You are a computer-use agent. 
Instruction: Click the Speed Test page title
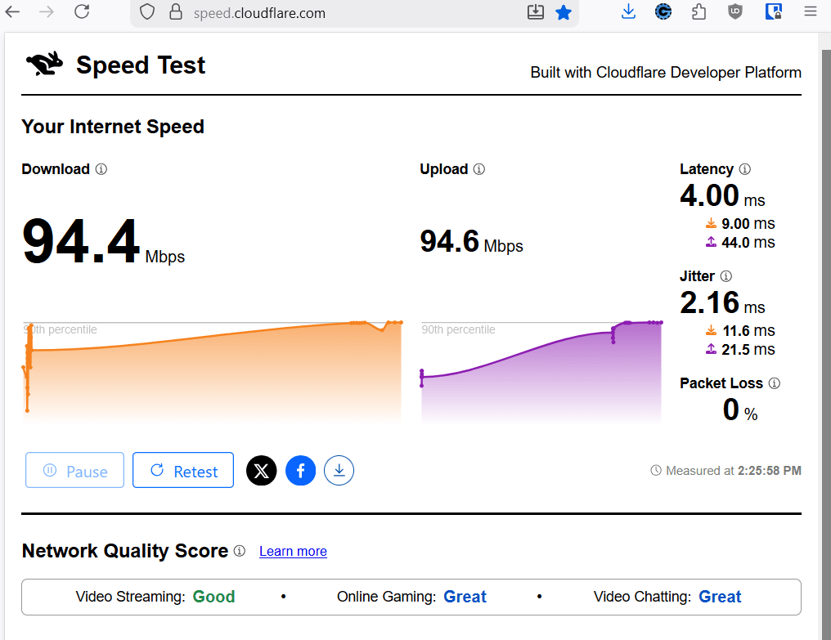click(141, 65)
